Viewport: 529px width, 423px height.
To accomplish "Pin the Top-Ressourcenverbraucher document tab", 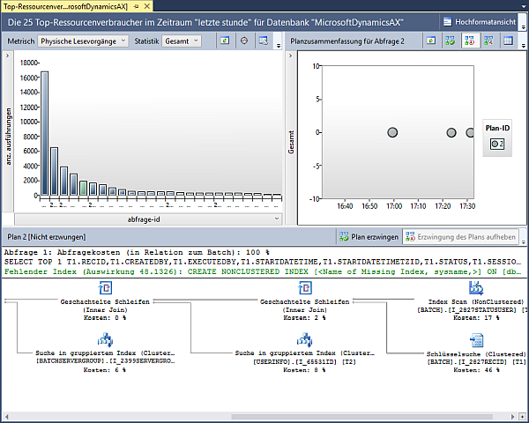I will (137, 6).
